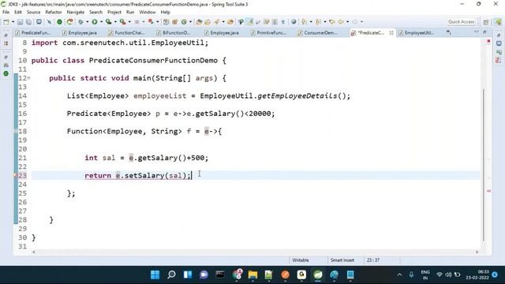Click the Previous Annotation icon

[x=318, y=22]
